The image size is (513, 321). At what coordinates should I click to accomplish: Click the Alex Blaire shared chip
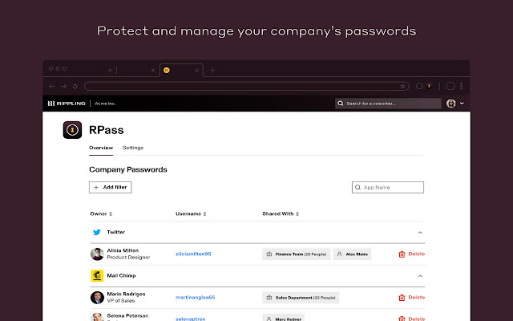point(352,254)
